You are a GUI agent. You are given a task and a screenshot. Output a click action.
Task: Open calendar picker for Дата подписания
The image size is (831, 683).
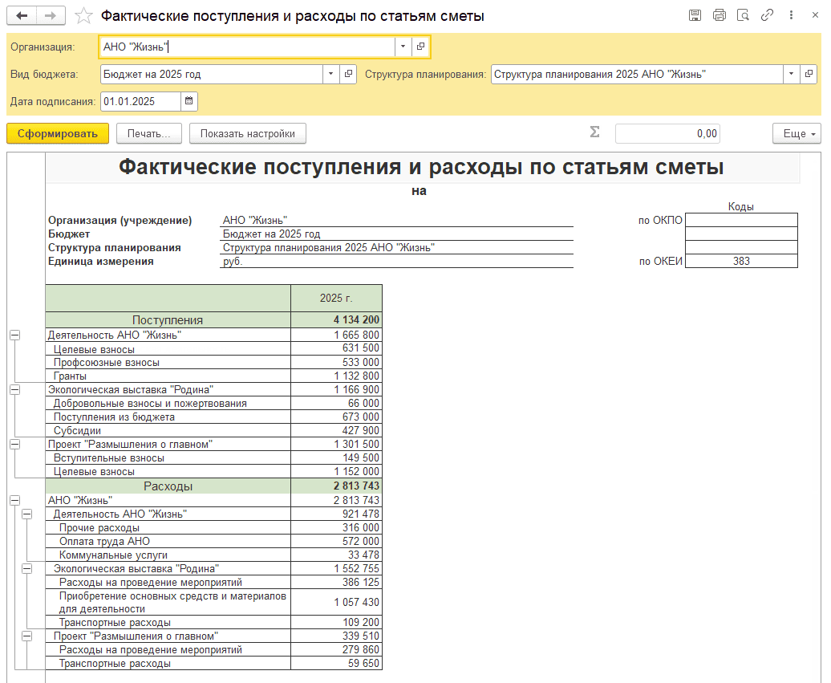(189, 101)
